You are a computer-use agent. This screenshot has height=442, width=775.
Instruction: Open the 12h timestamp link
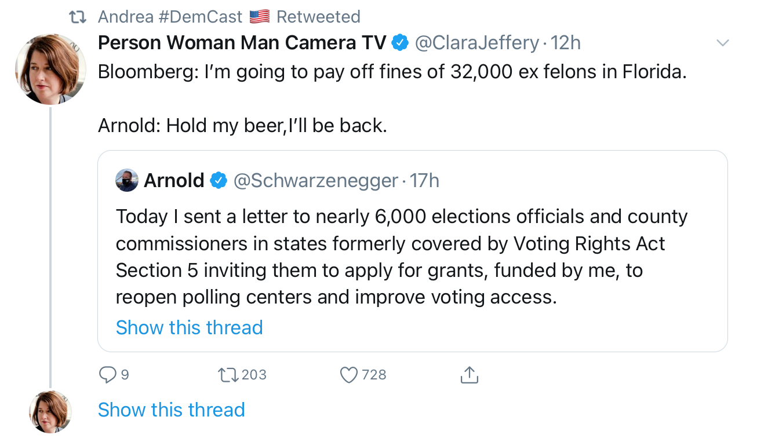coord(565,43)
